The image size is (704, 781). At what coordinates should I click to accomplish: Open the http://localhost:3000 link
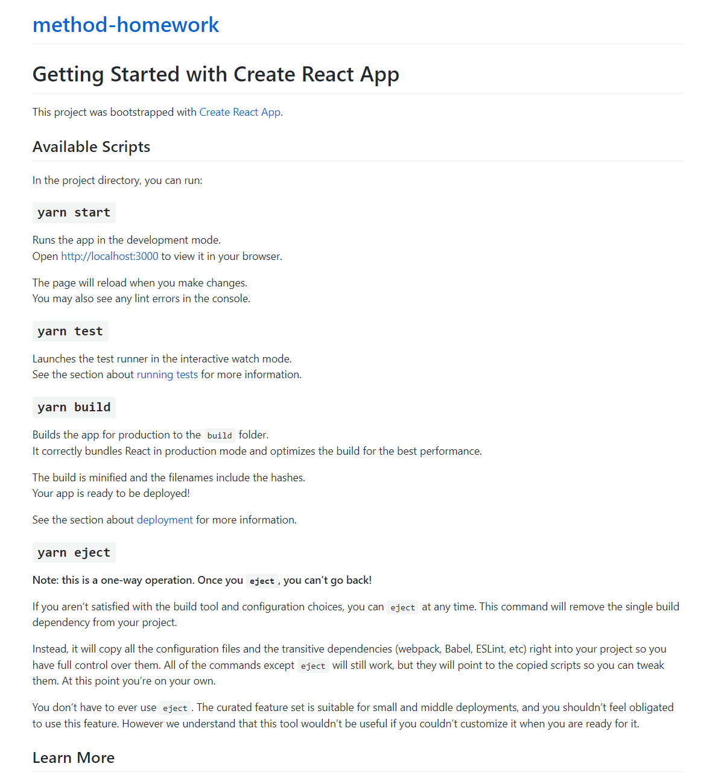click(110, 256)
